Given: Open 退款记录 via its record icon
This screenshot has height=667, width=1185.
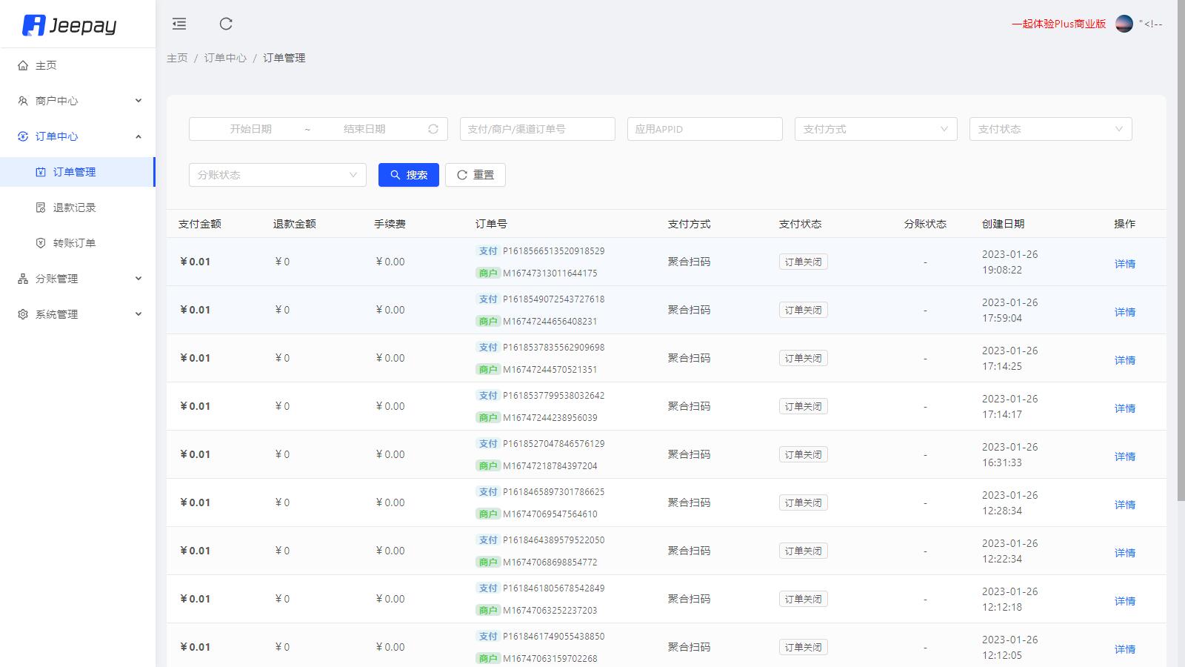Looking at the screenshot, I should point(42,207).
